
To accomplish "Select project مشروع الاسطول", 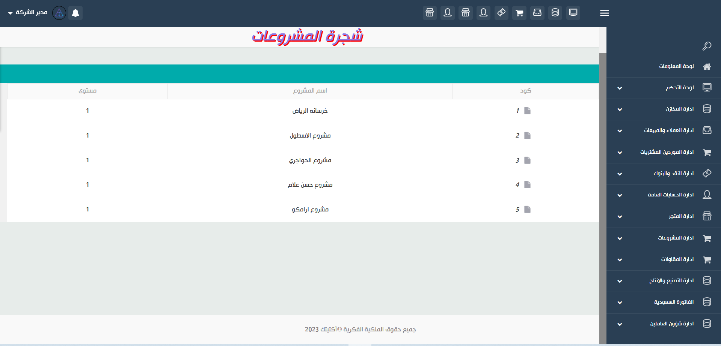I will tap(310, 136).
